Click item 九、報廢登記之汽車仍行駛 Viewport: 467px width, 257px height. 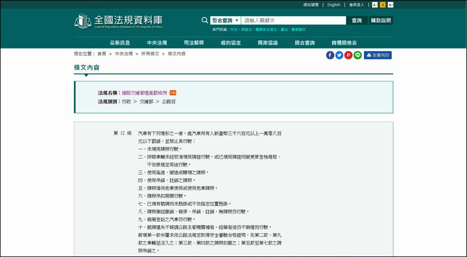pyautogui.click(x=167, y=219)
